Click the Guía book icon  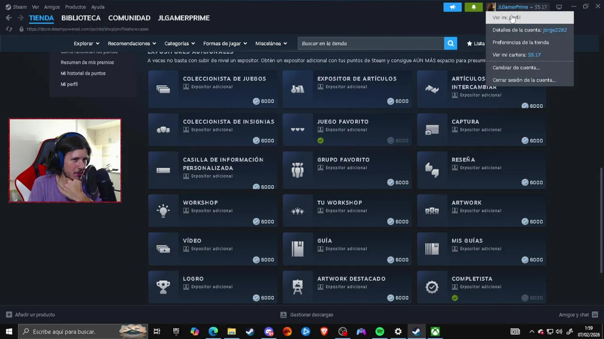pos(298,249)
